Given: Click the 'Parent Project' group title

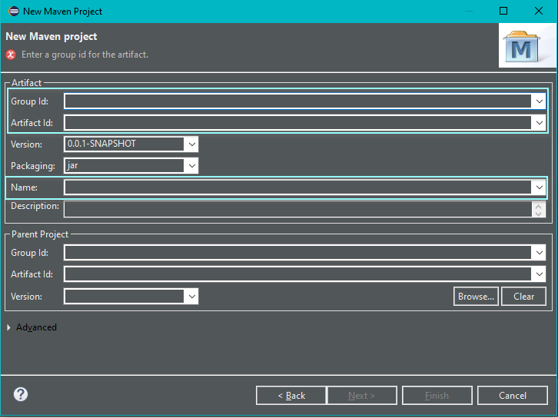Looking at the screenshot, I should tap(40, 234).
